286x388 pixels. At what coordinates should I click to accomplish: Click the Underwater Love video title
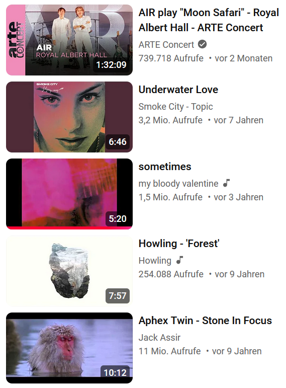click(x=178, y=90)
